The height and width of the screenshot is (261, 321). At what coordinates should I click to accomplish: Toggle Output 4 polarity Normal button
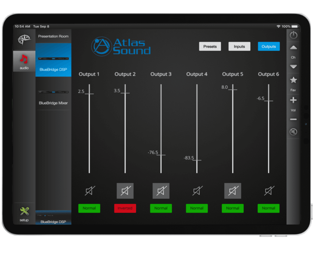tap(197, 208)
